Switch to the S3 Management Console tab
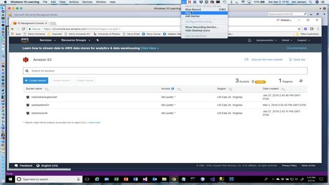 30,23
